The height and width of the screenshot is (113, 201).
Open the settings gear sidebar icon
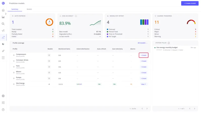click(x=3, y=96)
